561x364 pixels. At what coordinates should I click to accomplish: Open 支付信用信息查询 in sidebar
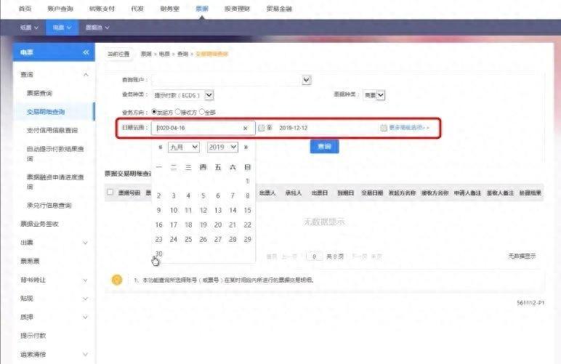[x=52, y=131]
